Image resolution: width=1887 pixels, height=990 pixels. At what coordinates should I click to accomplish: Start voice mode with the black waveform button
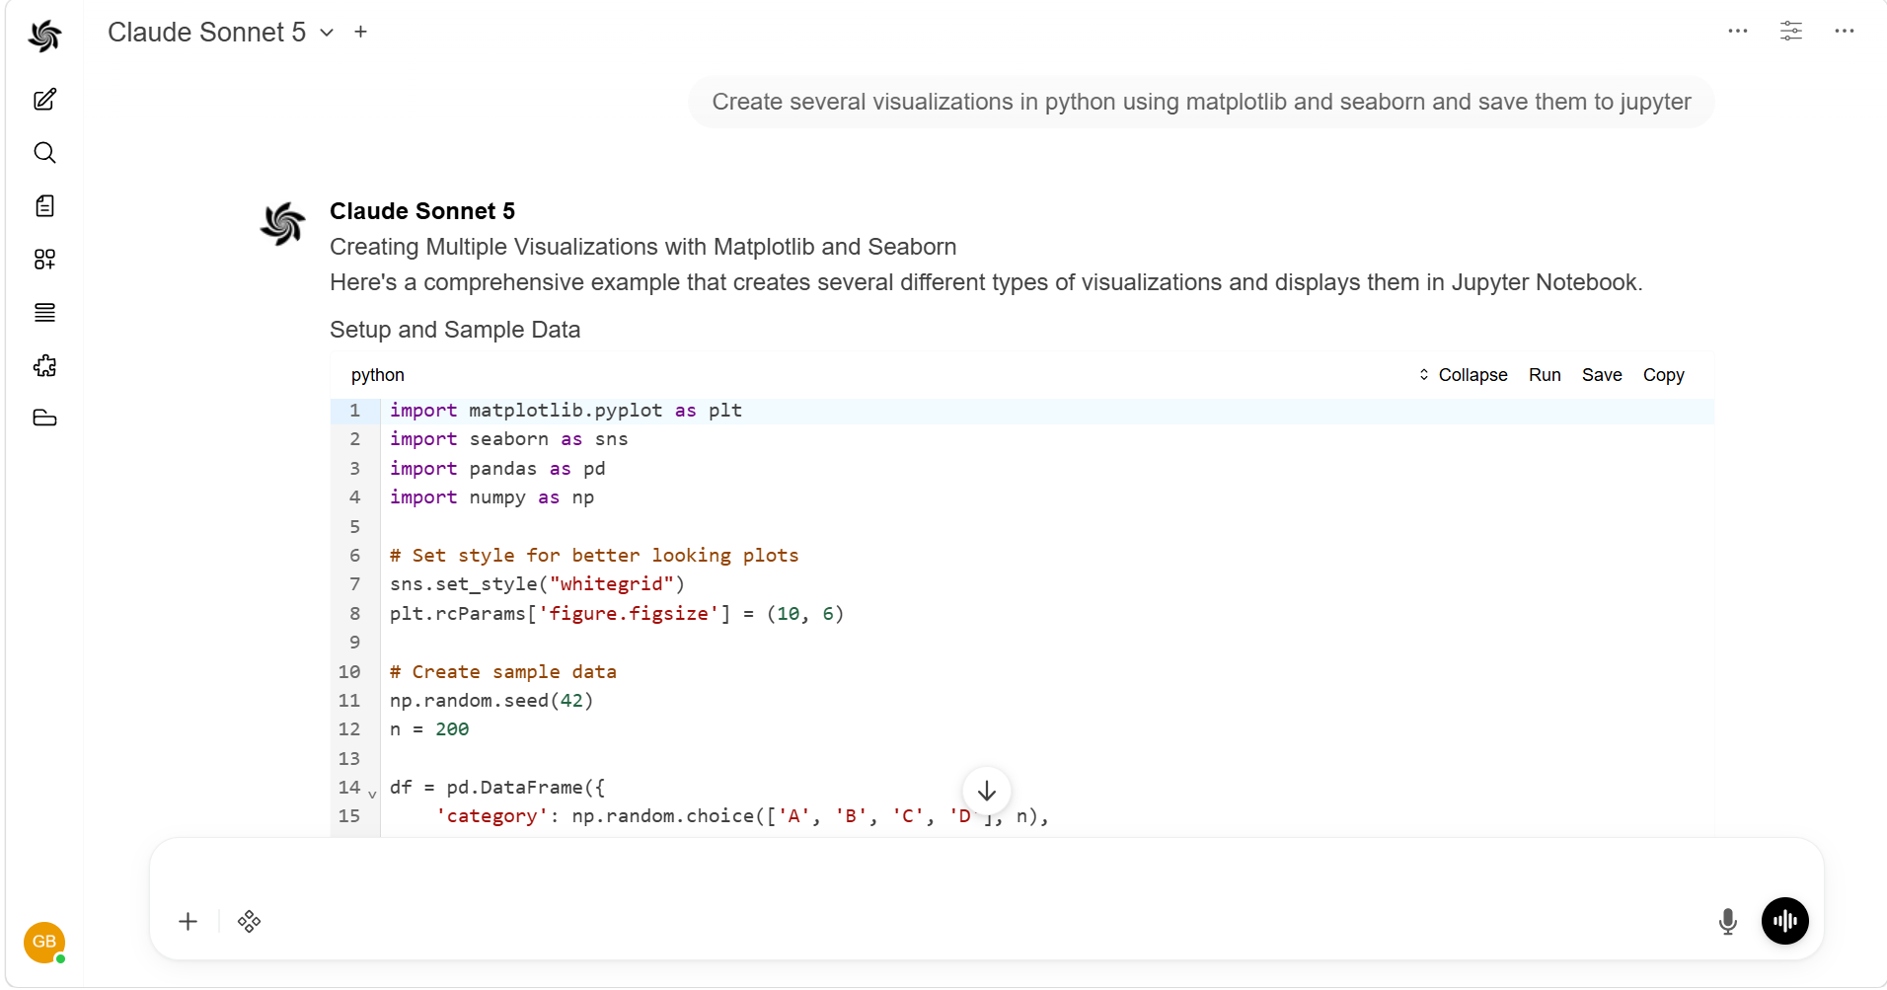pyautogui.click(x=1785, y=922)
